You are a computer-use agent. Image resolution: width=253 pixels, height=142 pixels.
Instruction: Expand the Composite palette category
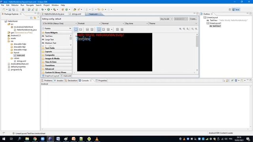point(57,55)
